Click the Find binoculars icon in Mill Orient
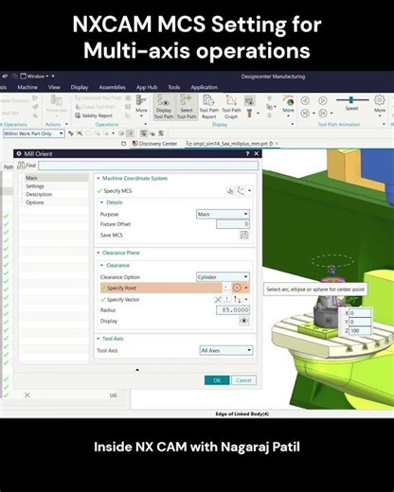The width and height of the screenshot is (394, 492). [21, 165]
